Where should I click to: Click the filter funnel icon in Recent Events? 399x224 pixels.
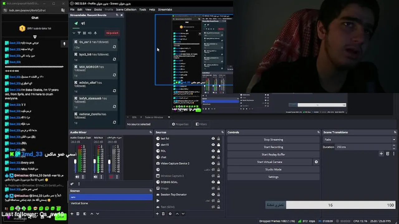79,33
